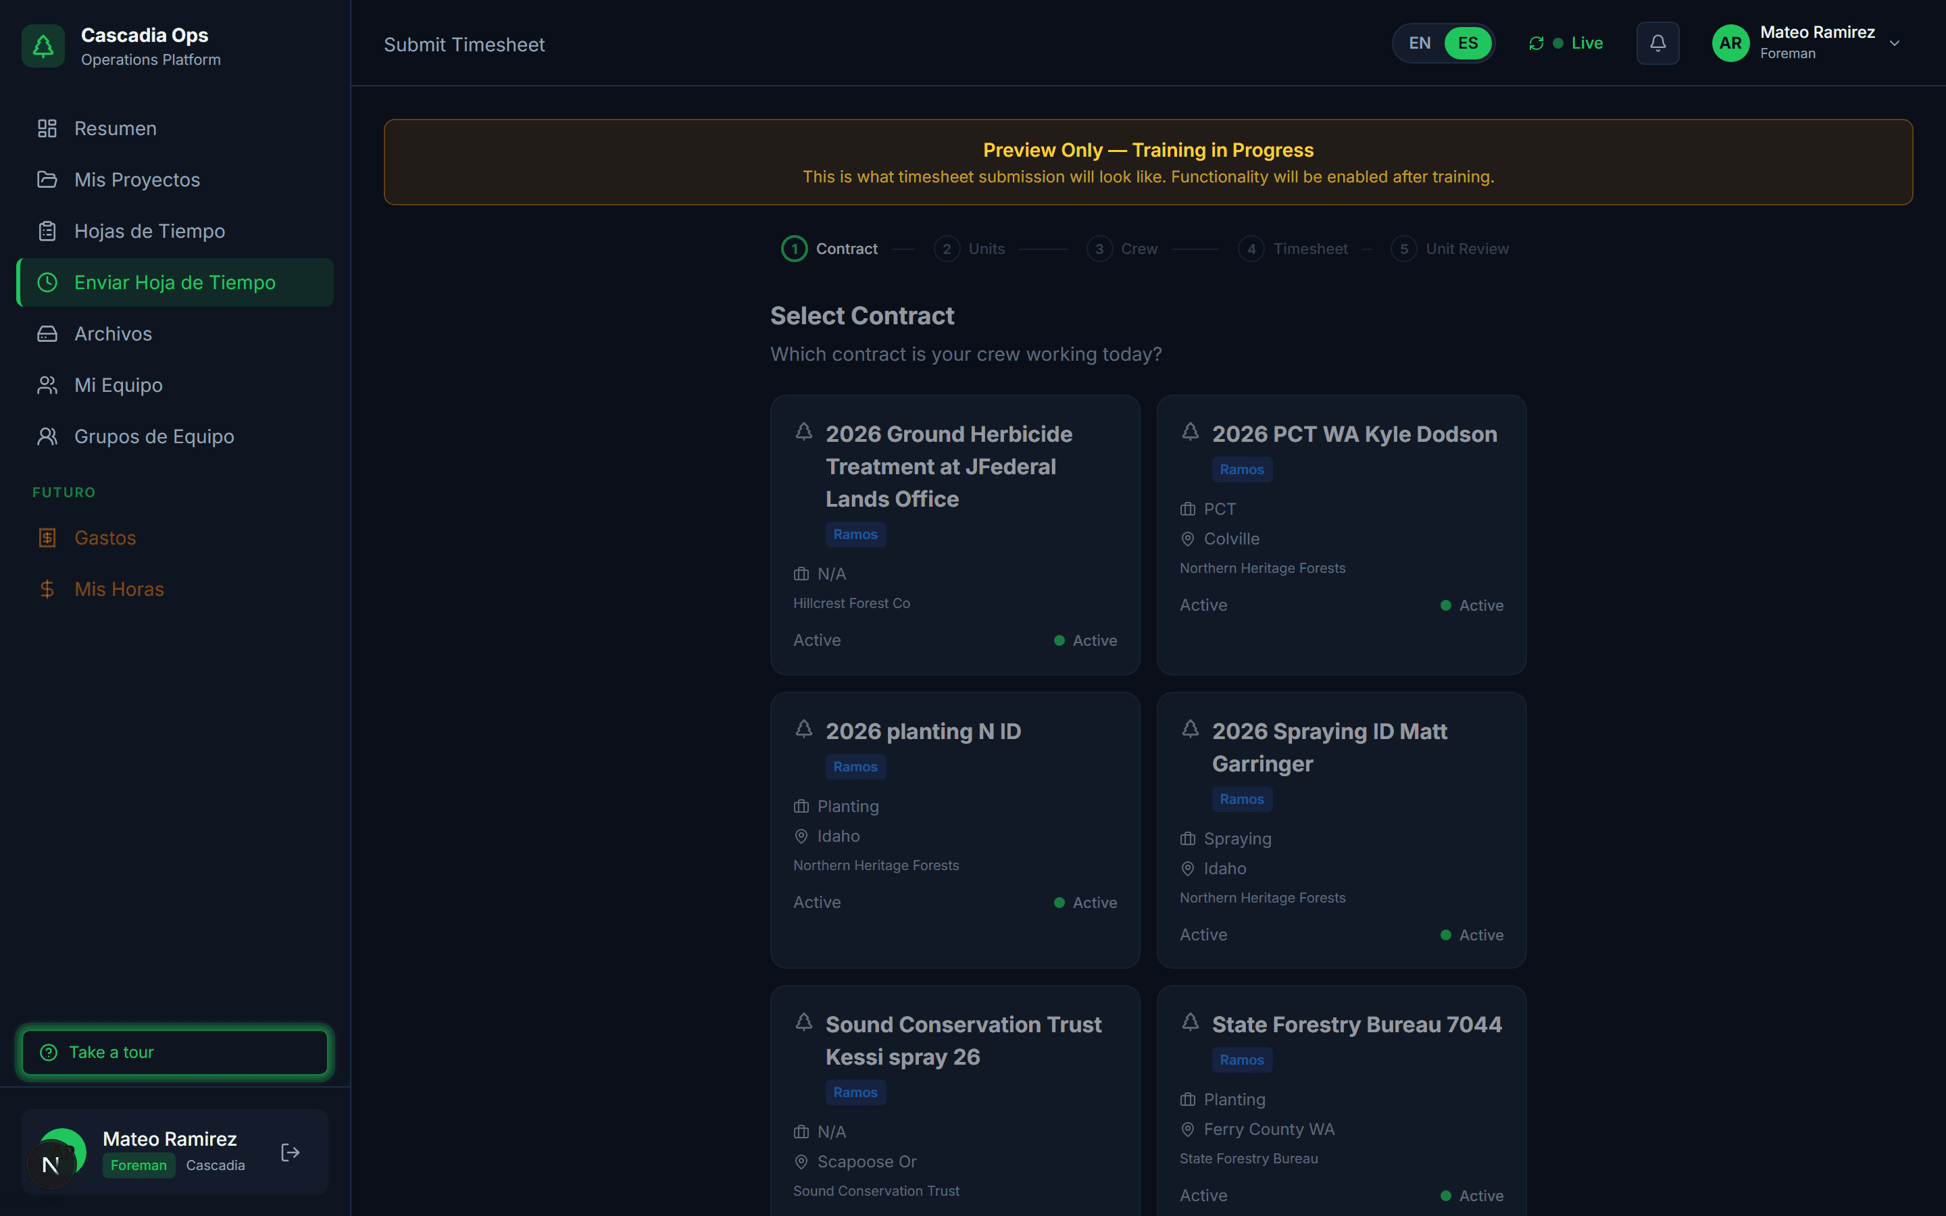Click the 'Submit Timesheet' page title
The image size is (1946, 1216).
click(464, 45)
